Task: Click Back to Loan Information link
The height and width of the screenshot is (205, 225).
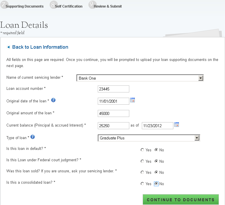Action: click(40, 47)
